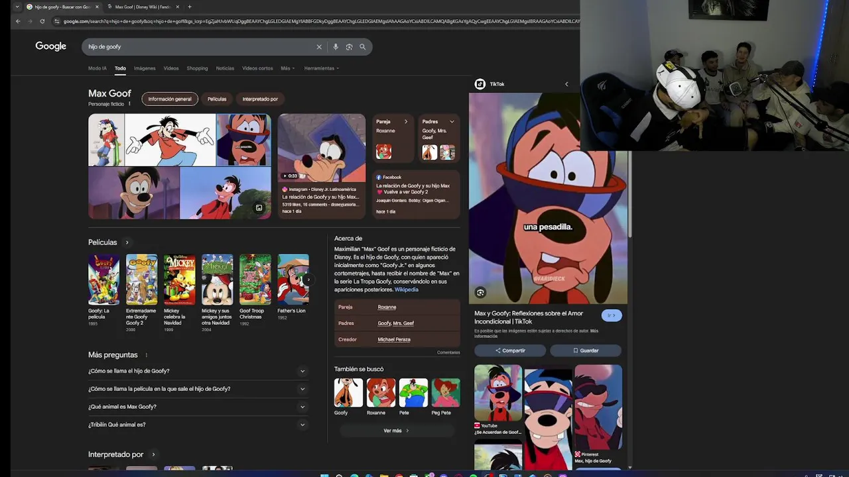Click the Guardar button
The width and height of the screenshot is (849, 477).
point(586,350)
